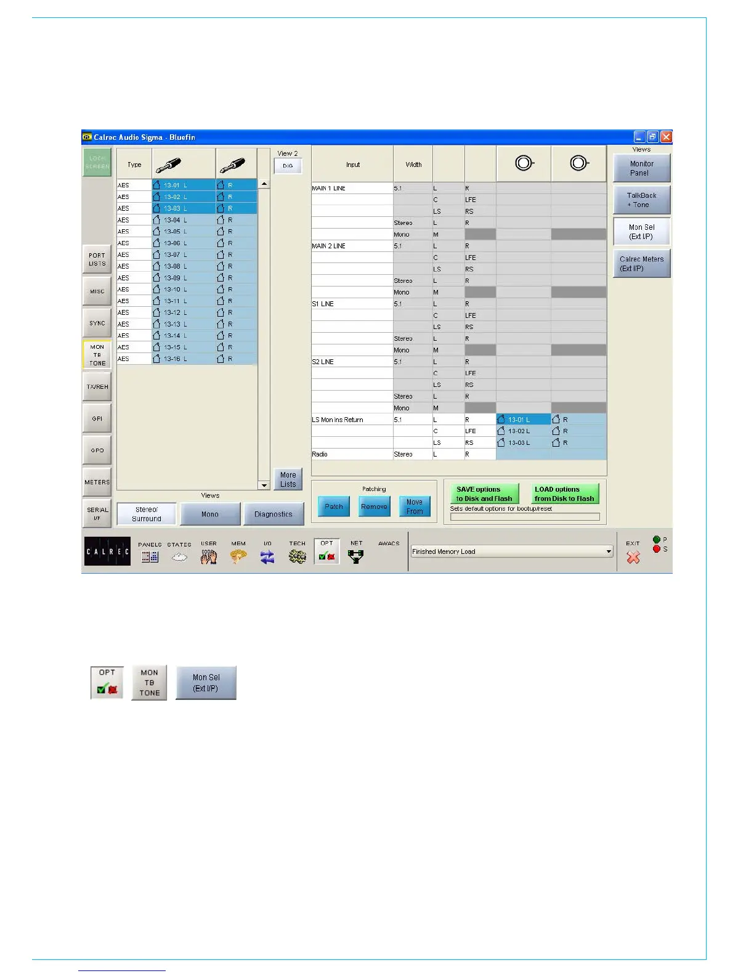Viewport: 754px width, 976px height.
Task: Click the left jack plug column header
Action: coord(184,165)
